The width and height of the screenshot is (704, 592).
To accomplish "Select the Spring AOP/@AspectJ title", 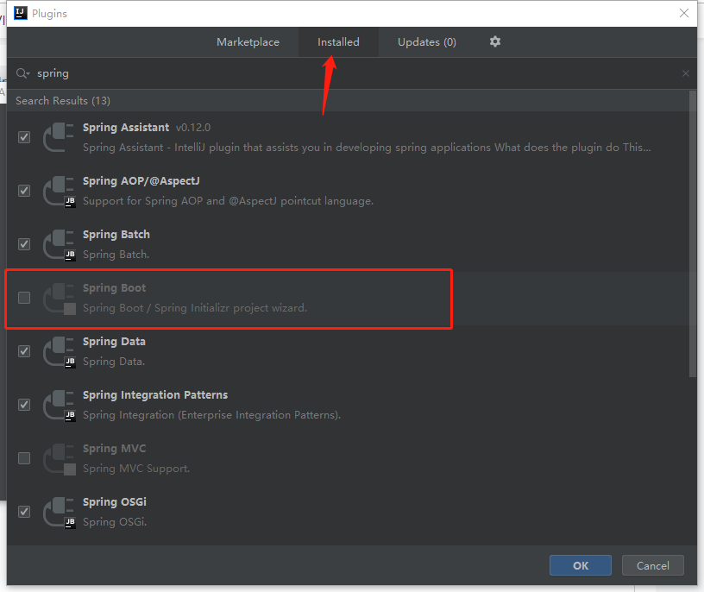I will tap(141, 181).
